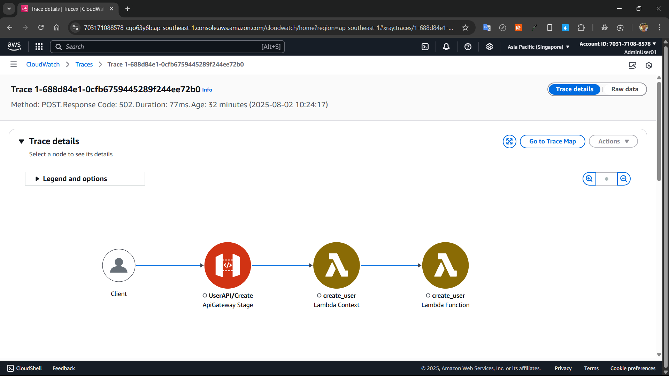
Task: Go to the CloudWatch breadcrumb link
Action: (x=43, y=64)
